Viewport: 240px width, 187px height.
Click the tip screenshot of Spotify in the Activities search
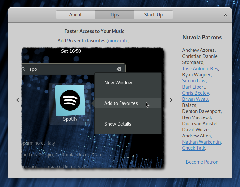click(93, 108)
